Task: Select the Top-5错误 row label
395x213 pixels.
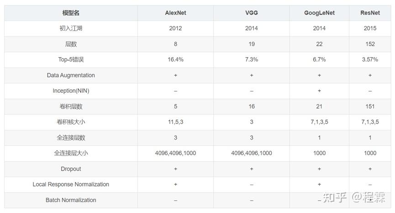Action: pos(71,60)
